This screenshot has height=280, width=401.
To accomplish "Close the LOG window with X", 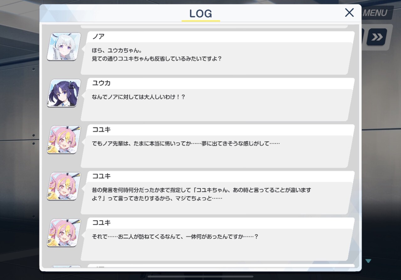I will click(x=349, y=13).
